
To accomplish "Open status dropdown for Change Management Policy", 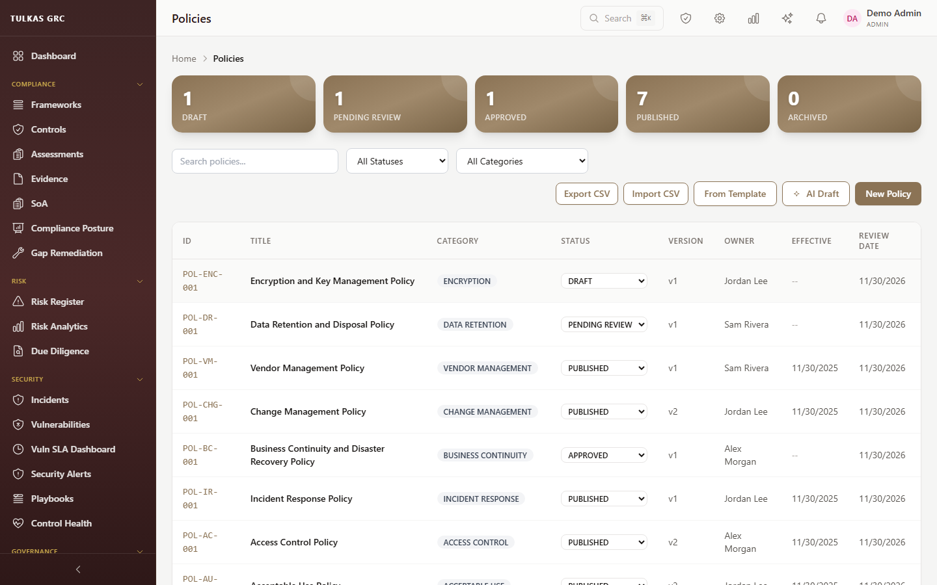I will coord(604,411).
